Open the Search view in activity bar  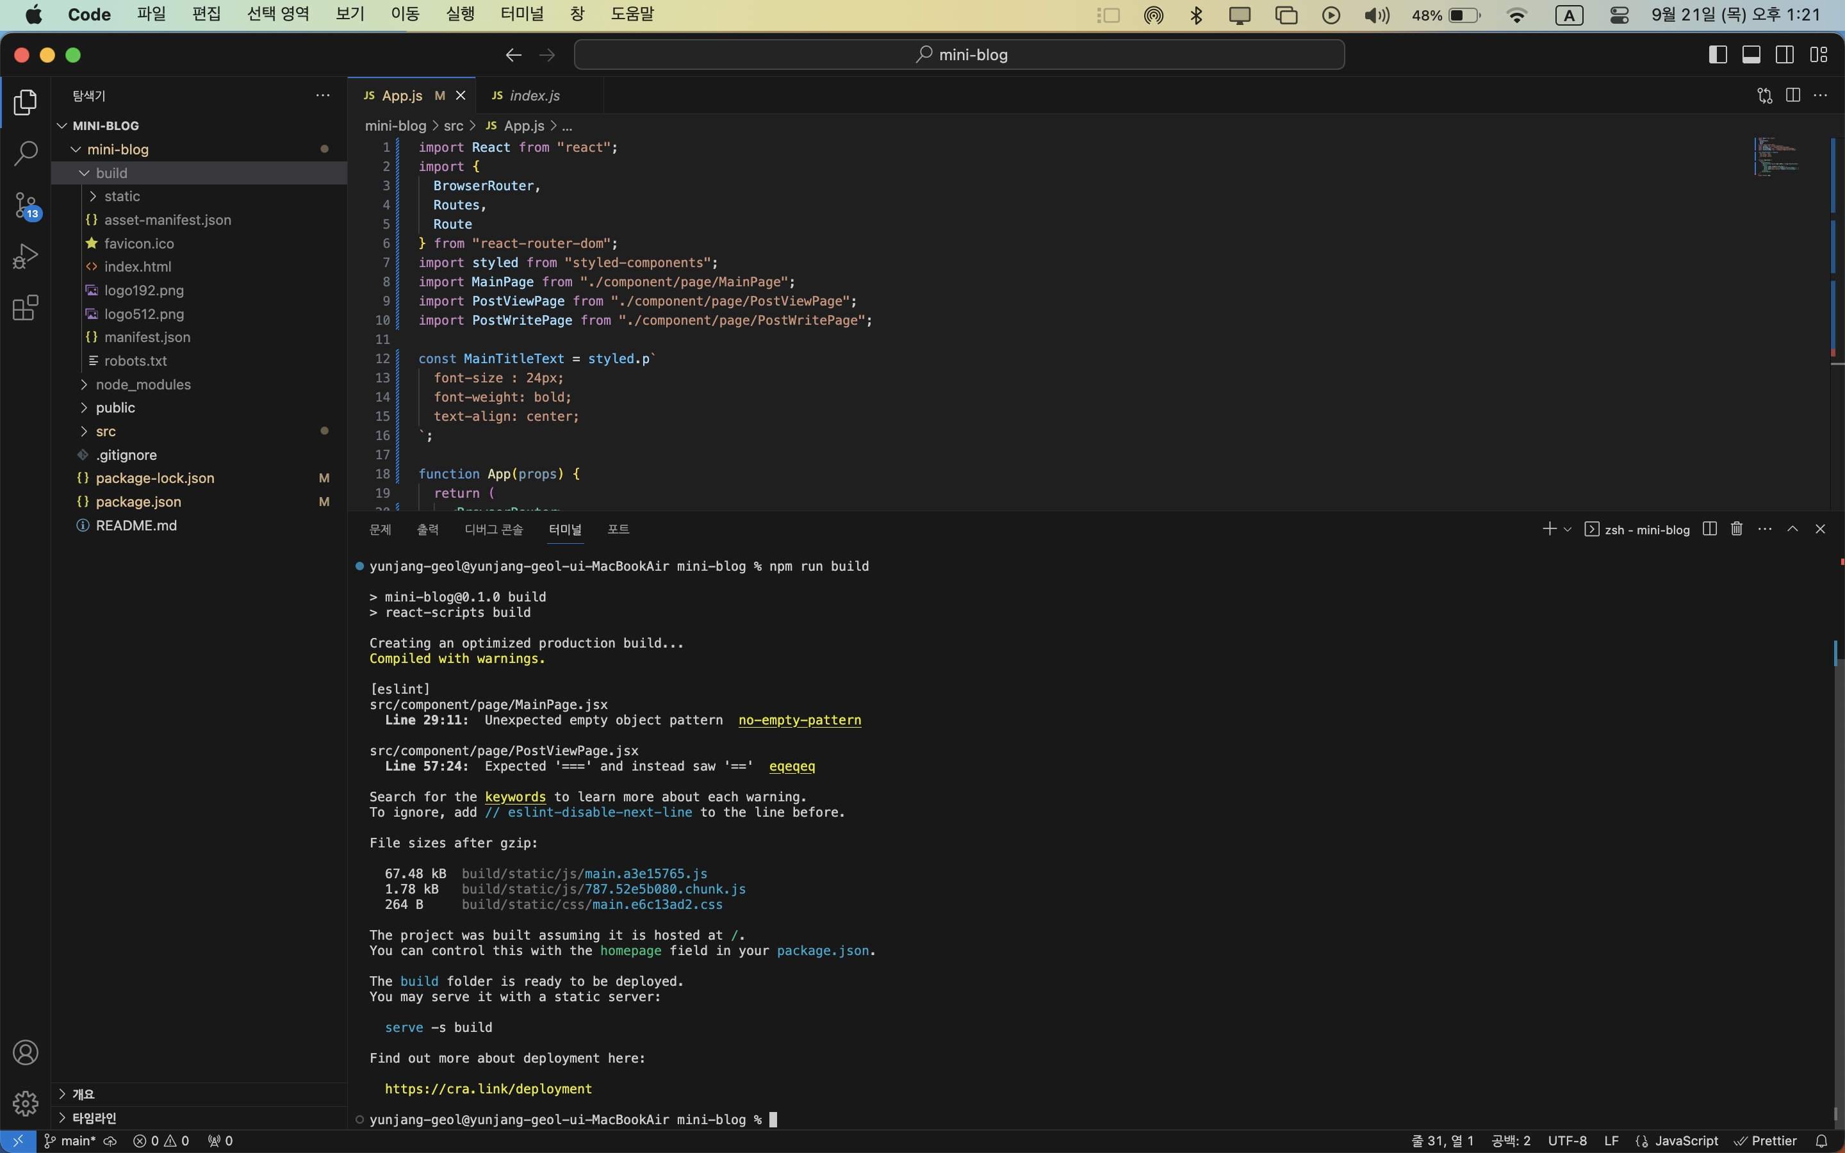point(25,153)
